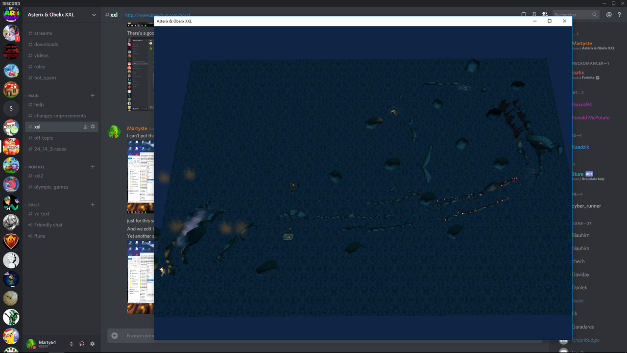The height and width of the screenshot is (353, 627).
Task: Add a channel to NON XXL category
Action: 93,167
